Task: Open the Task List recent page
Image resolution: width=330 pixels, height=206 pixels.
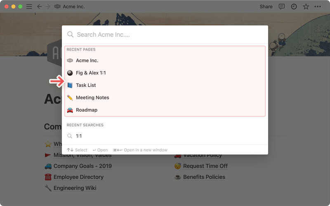Action: [165, 85]
